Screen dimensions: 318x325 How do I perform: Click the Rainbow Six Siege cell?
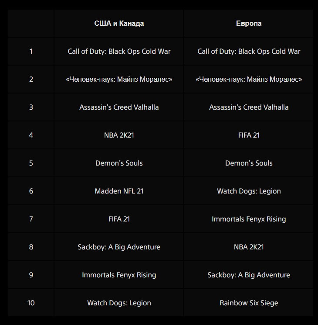(x=249, y=303)
